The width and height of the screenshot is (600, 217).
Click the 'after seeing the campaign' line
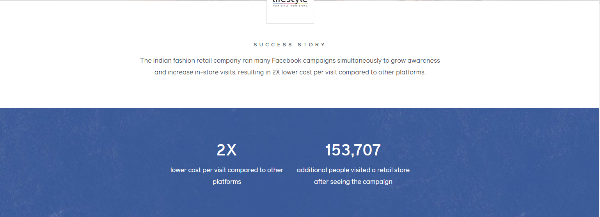[353, 182]
